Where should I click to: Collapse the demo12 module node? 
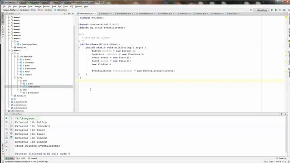[x=9, y=50]
